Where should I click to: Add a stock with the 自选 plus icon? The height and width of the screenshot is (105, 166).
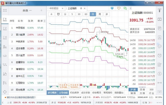click(41, 10)
